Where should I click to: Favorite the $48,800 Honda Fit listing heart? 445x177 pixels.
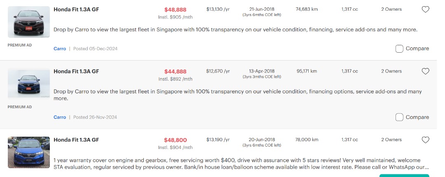tap(426, 140)
